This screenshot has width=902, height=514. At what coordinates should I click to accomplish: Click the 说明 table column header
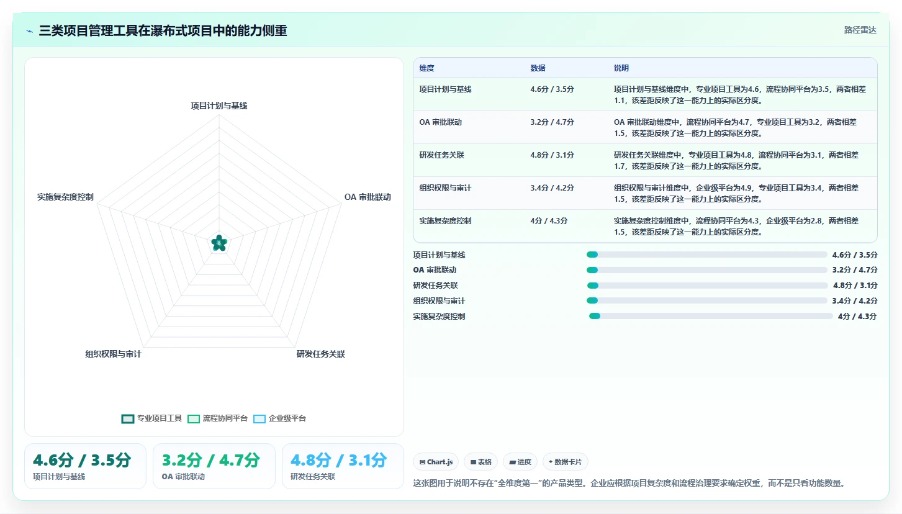(621, 68)
